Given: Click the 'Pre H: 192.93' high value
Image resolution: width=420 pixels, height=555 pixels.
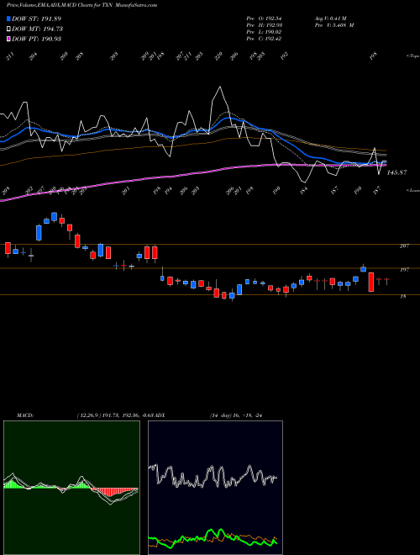Looking at the screenshot, I should (264, 25).
